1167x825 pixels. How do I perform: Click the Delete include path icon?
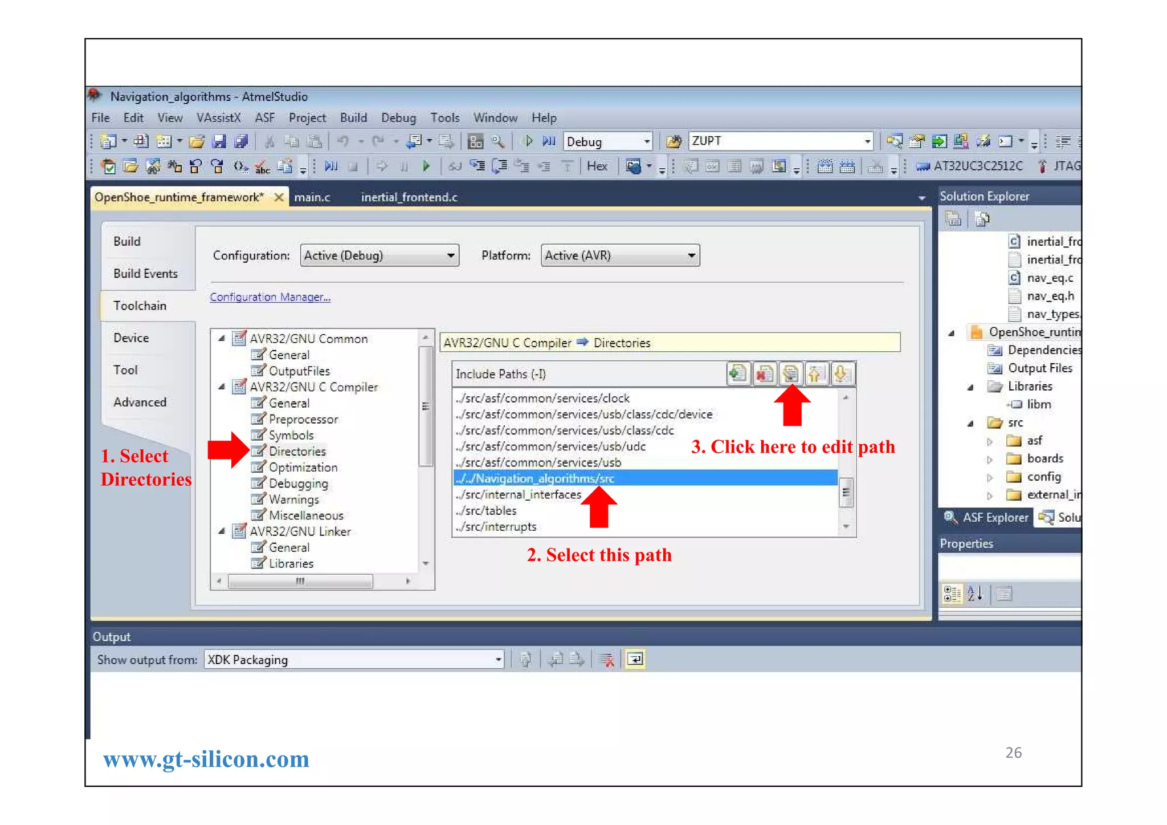(764, 374)
